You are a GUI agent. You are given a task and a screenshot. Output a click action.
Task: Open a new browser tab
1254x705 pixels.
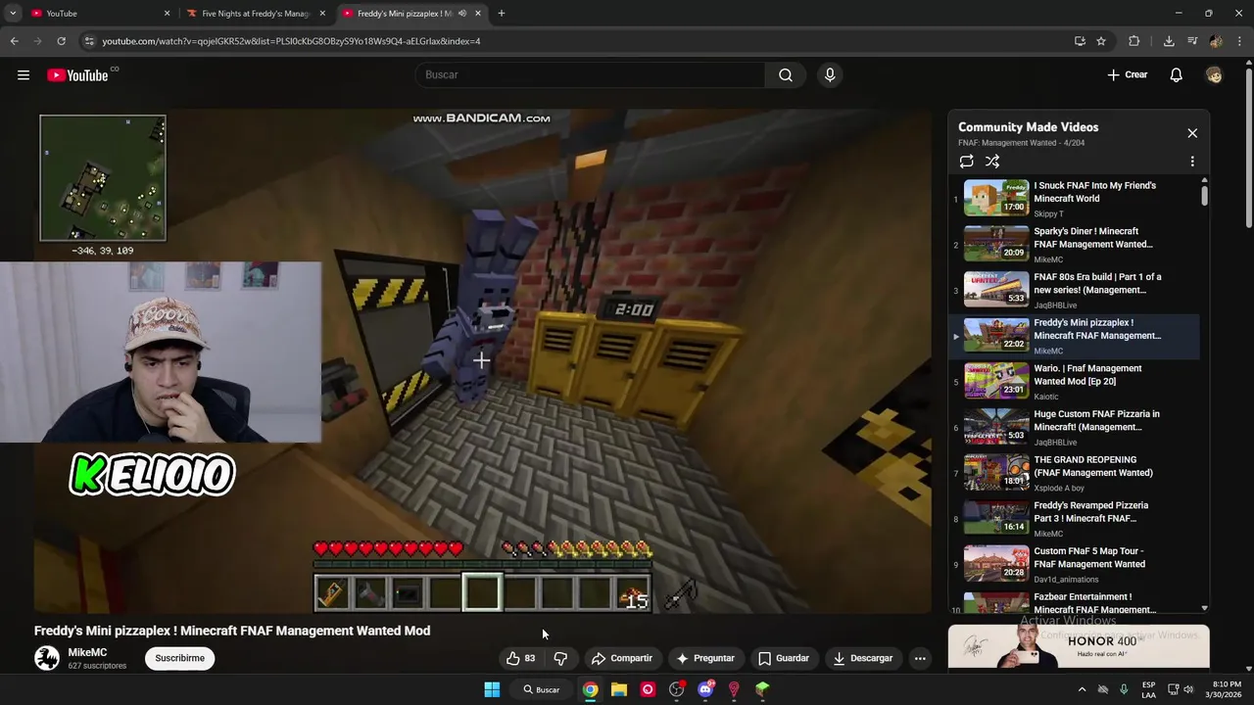501,13
